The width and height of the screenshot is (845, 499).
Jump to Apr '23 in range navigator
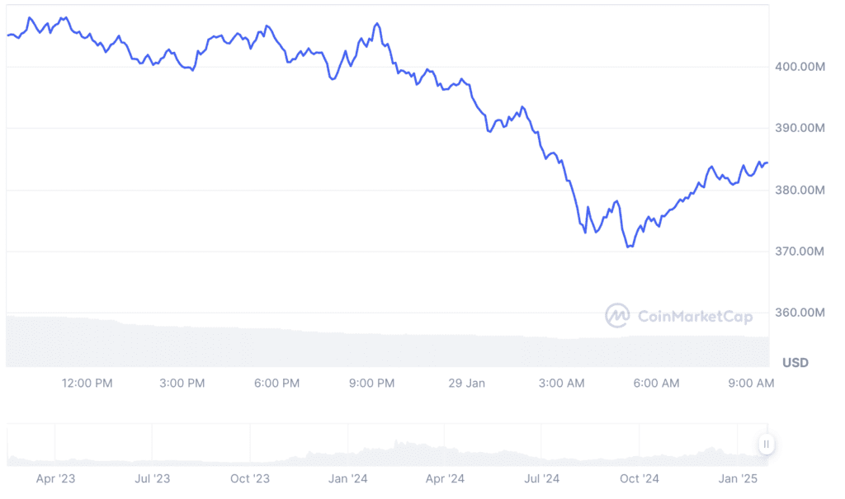(54, 478)
